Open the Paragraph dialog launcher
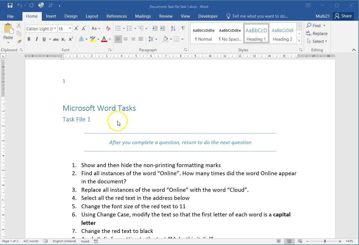The width and height of the screenshot is (359, 245). coord(185,50)
